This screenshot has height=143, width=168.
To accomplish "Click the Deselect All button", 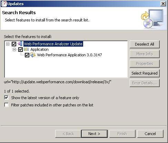I will (145, 44).
